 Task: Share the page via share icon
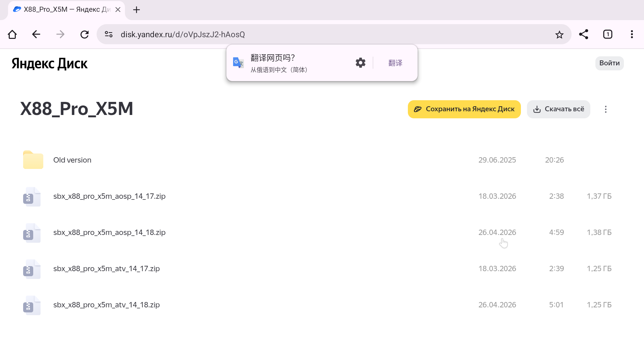coord(584,35)
